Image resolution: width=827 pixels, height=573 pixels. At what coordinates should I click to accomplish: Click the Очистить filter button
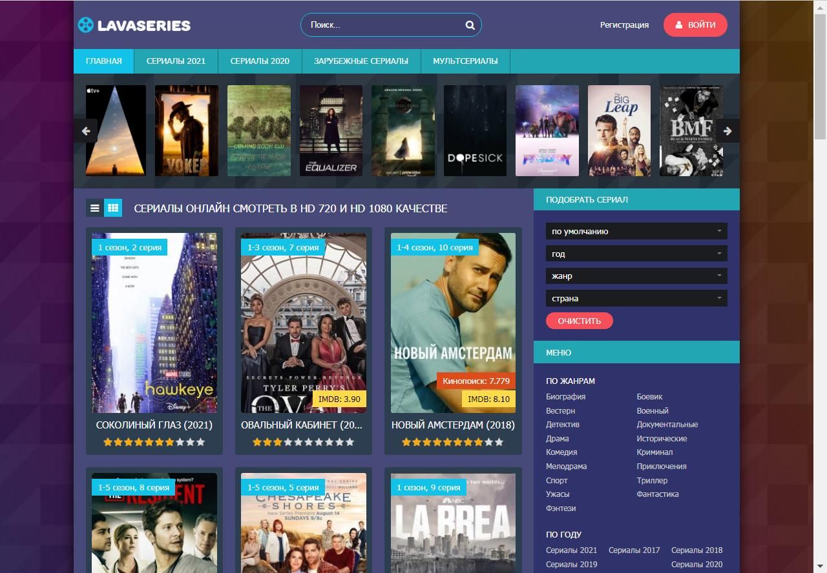tap(580, 321)
